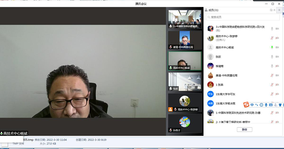
Task: Click the Sogou input method logo
Action: (246, 105)
